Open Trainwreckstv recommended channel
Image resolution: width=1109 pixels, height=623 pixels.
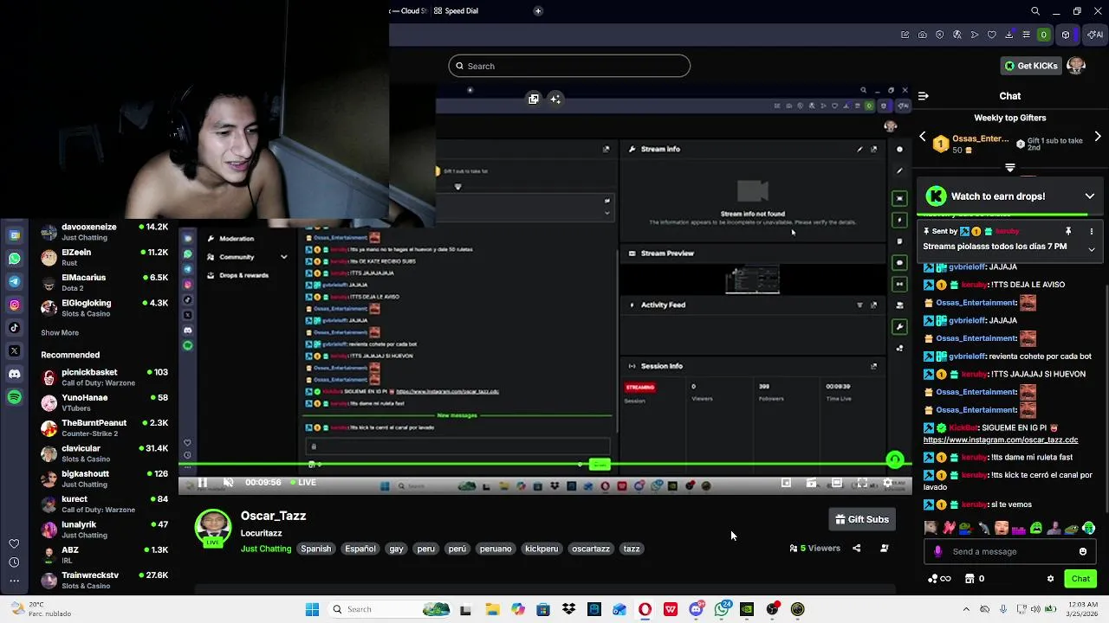tap(104, 580)
